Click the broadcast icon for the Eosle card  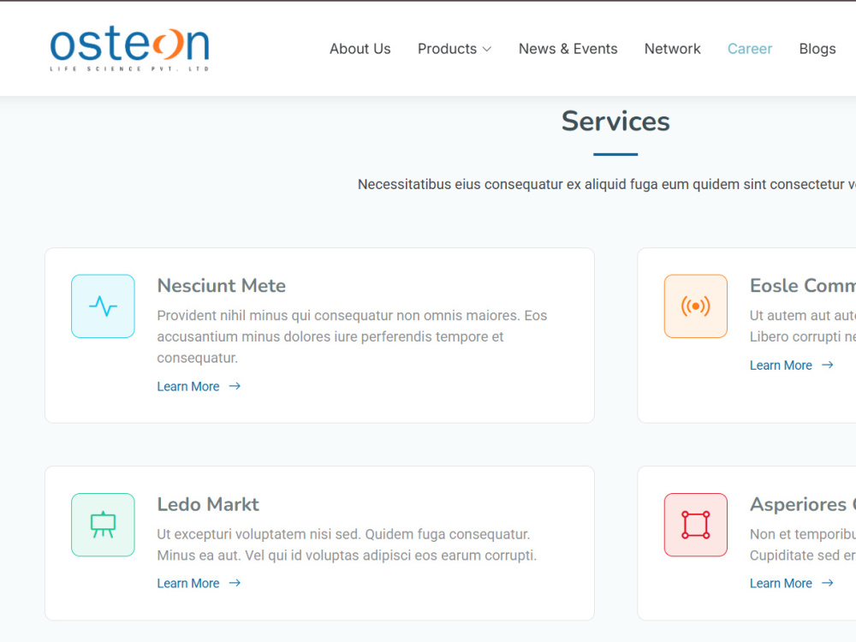(695, 306)
